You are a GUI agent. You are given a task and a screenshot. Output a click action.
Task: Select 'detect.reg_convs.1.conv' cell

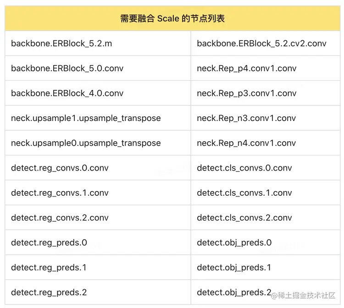pos(98,192)
